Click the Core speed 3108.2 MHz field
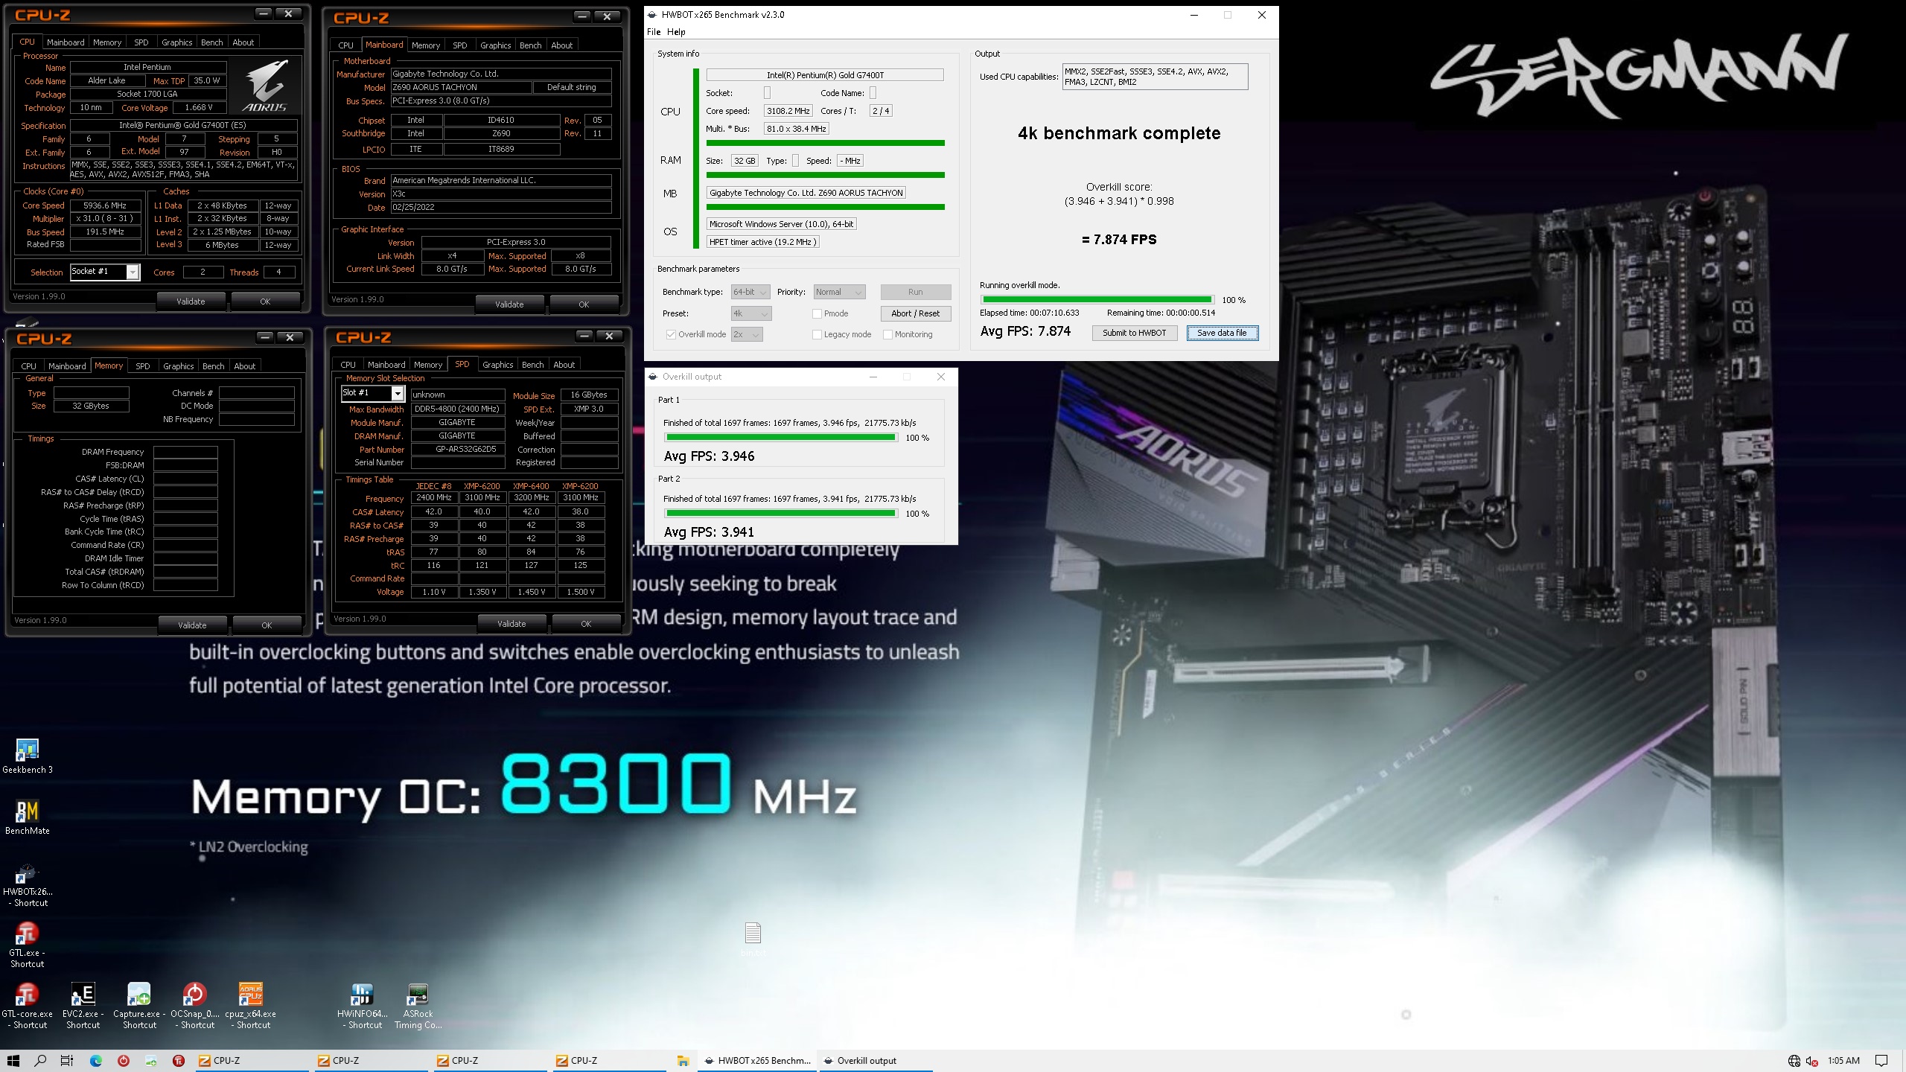The height and width of the screenshot is (1072, 1906). 788,111
